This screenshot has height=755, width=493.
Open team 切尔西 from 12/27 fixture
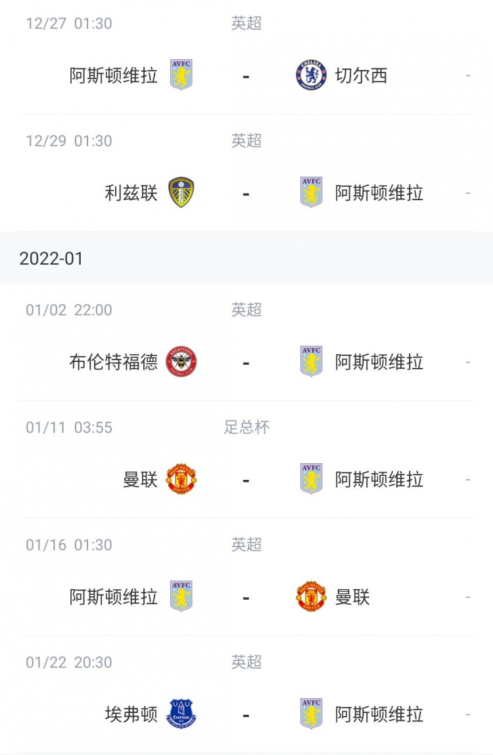[x=361, y=76]
